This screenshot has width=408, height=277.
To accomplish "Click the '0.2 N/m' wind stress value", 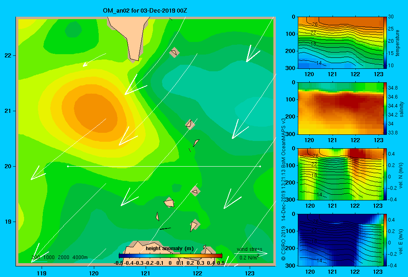I will 249,257.
